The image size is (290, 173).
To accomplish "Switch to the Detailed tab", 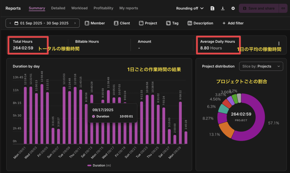I will pos(58,8).
